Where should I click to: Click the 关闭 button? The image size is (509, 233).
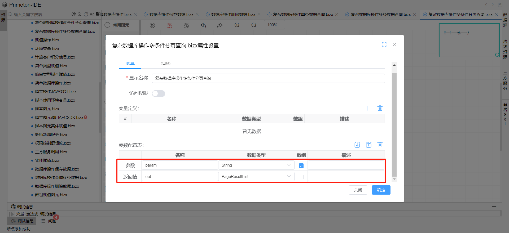(358, 190)
